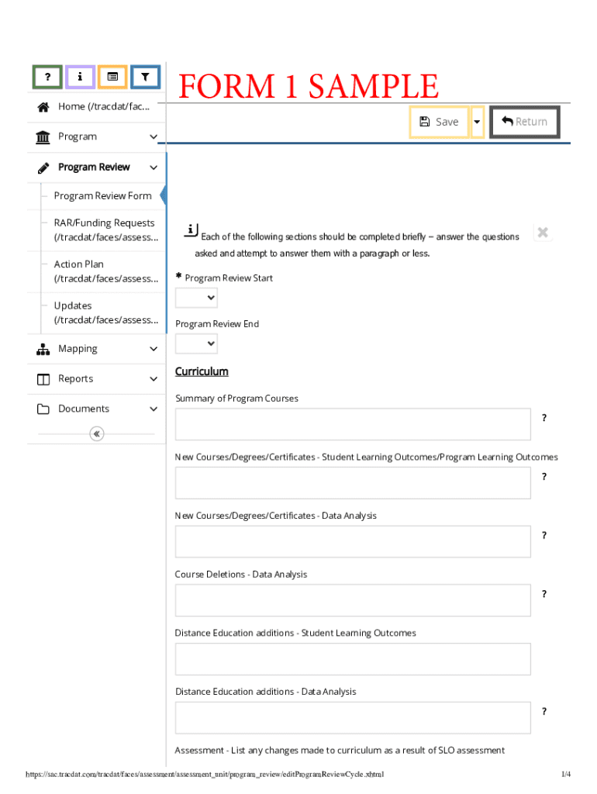Click the Mapping hierarchy icon
This screenshot has width=597, height=794.
[43, 350]
